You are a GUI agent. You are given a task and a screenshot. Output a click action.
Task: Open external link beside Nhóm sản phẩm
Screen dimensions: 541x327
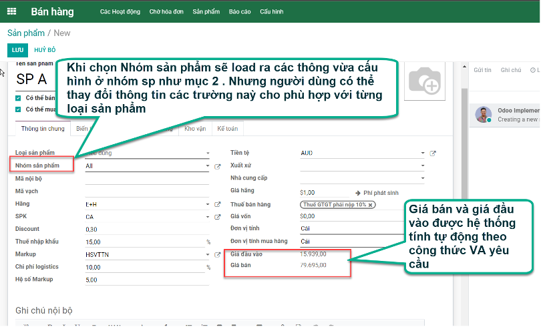point(217,166)
